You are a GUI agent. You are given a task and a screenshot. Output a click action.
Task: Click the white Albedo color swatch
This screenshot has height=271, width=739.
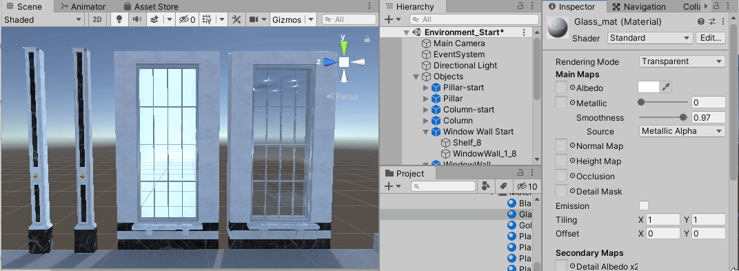tap(649, 87)
